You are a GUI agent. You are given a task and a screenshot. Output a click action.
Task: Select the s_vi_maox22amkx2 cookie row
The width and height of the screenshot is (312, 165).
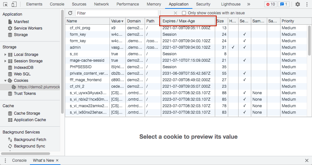186,106
